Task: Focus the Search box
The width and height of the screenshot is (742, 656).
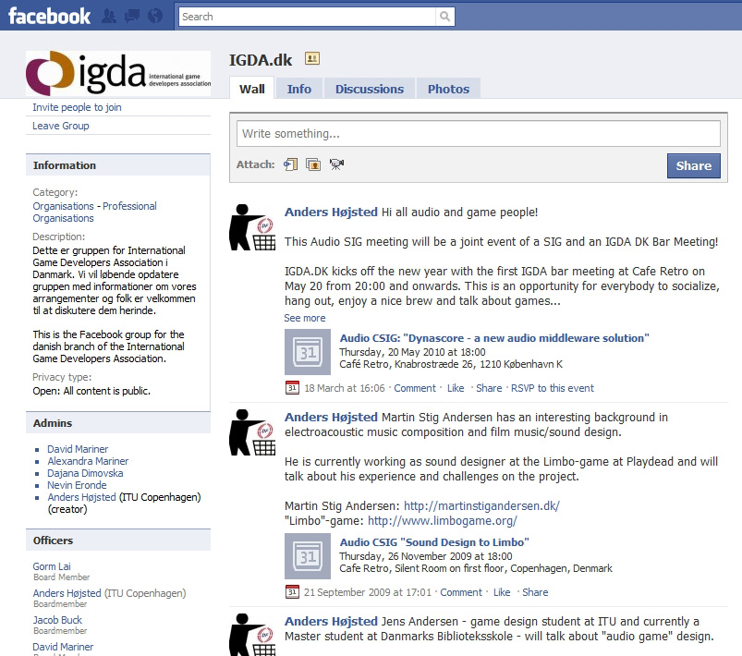Action: click(x=307, y=17)
